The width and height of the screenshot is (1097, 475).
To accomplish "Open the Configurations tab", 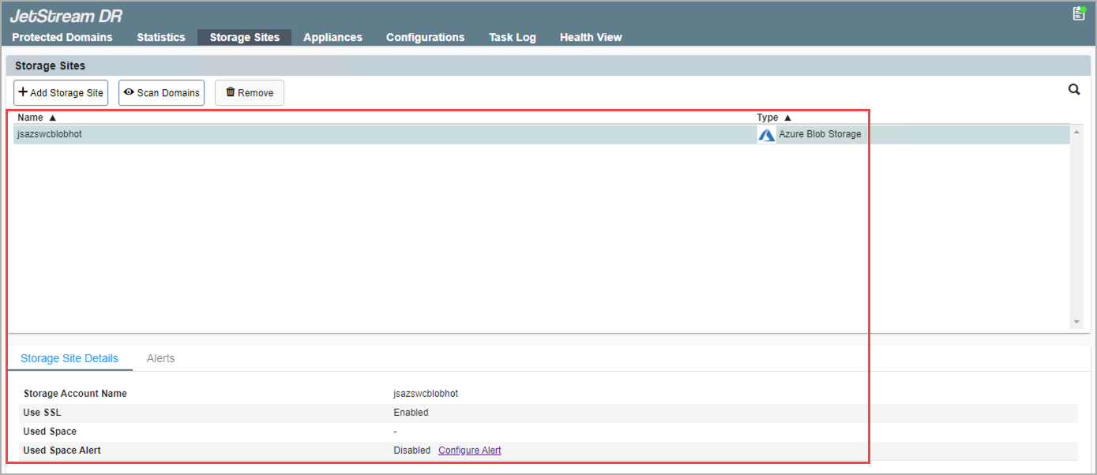I will point(425,37).
